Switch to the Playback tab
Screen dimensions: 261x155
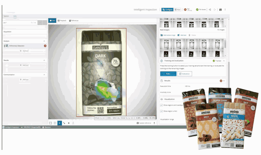(62, 20)
